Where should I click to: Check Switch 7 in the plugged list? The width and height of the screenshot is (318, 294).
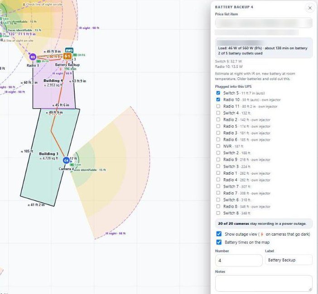tap(218, 186)
